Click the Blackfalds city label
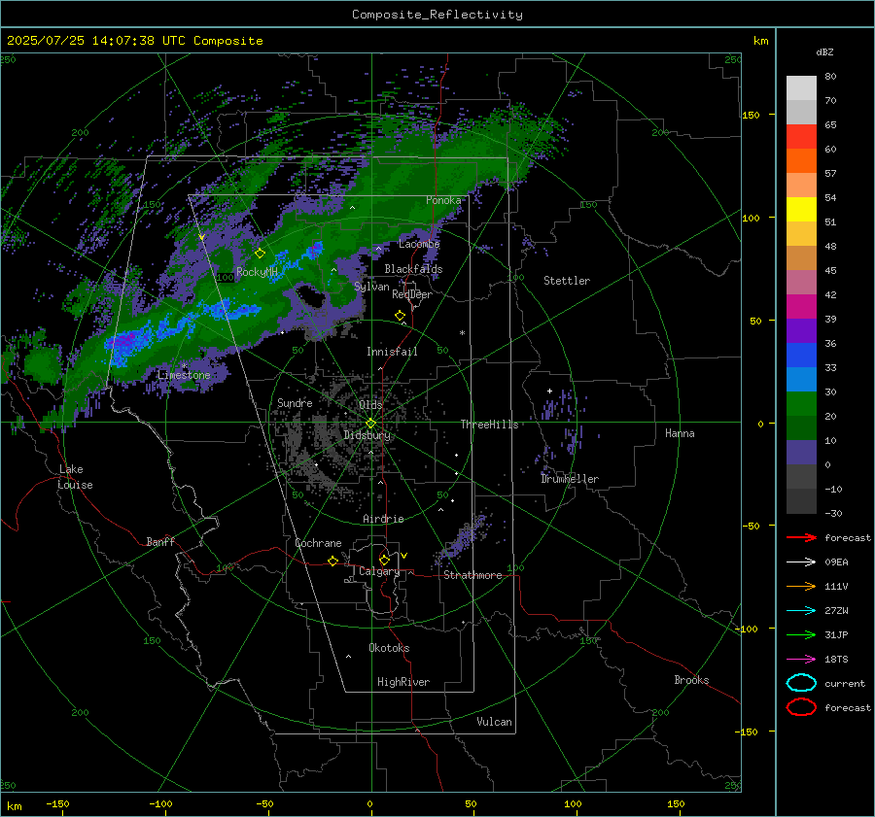 pyautogui.click(x=413, y=269)
